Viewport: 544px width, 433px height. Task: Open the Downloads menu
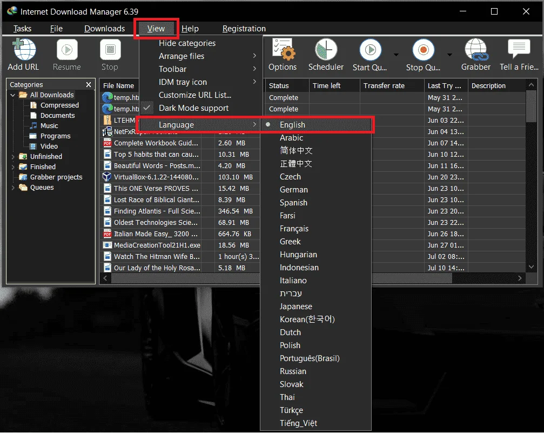coord(104,29)
